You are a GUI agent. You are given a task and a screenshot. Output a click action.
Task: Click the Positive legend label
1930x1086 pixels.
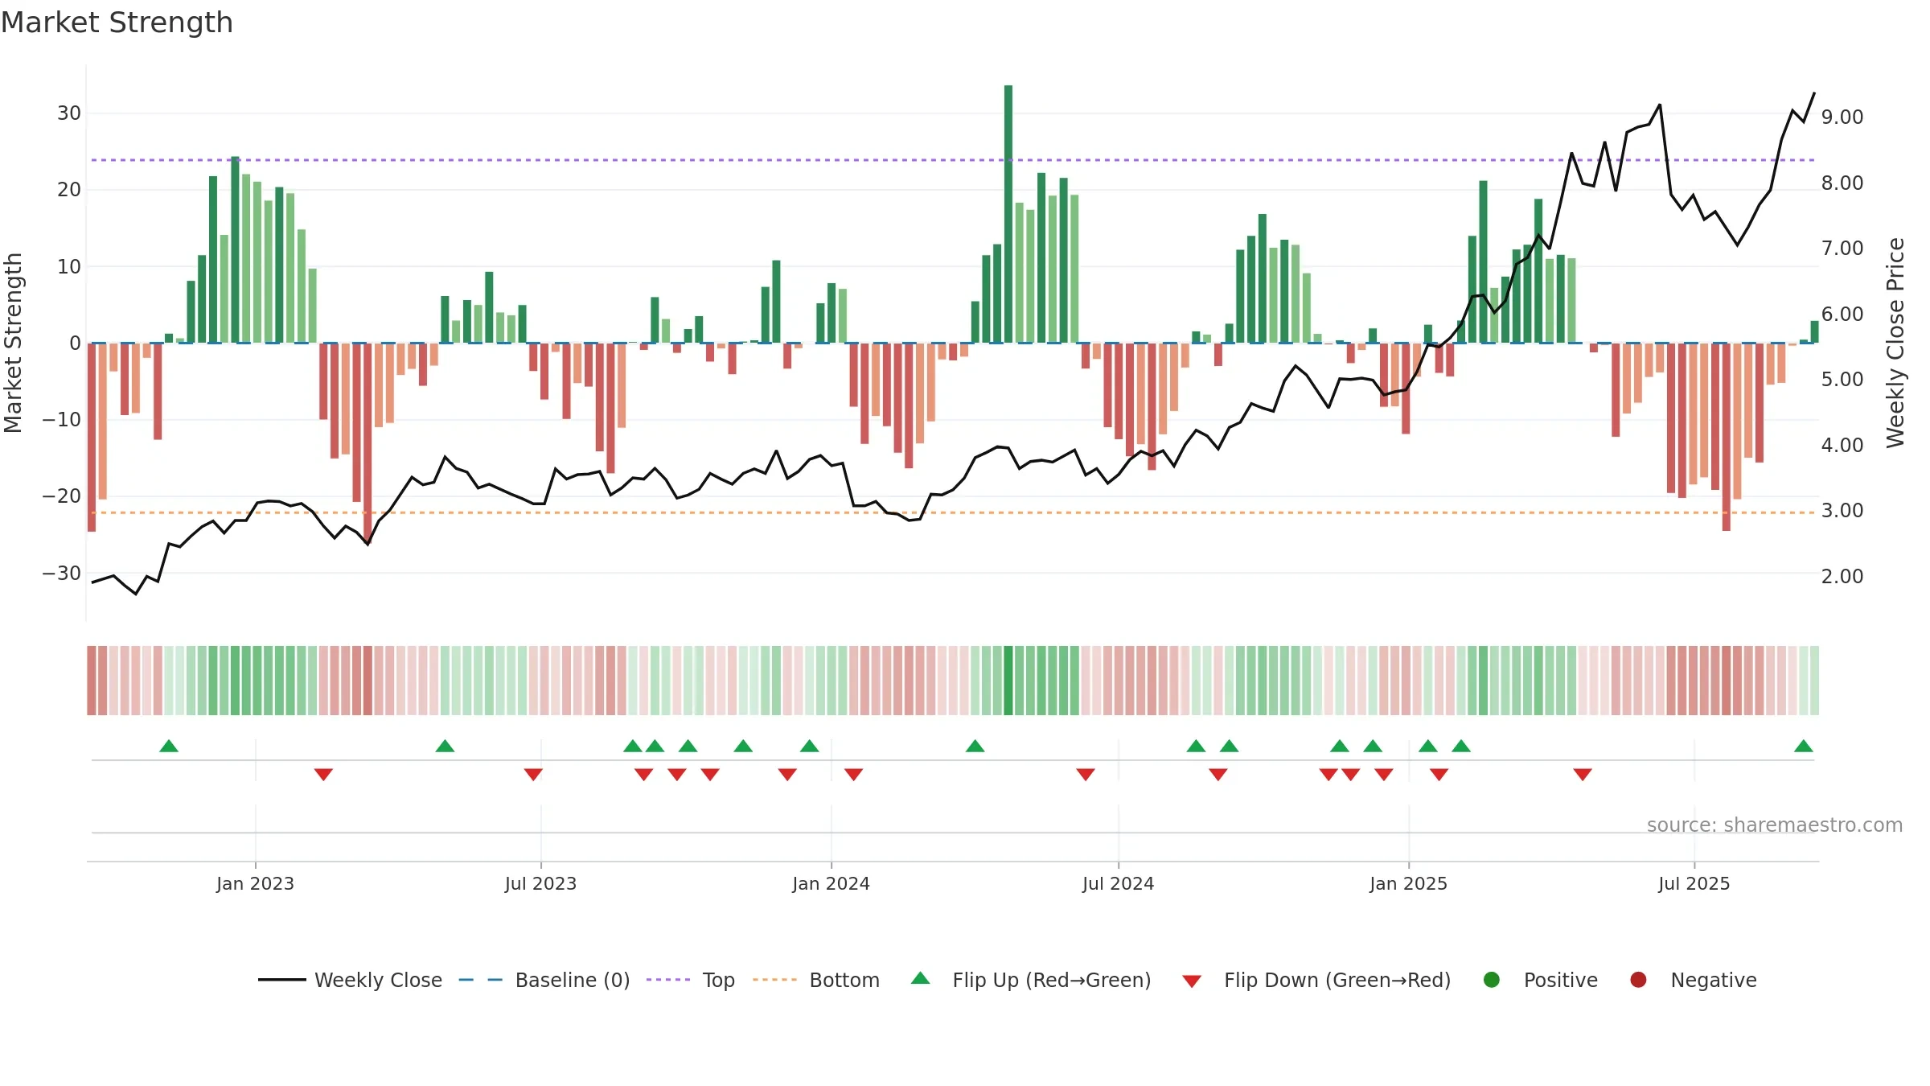(1561, 980)
